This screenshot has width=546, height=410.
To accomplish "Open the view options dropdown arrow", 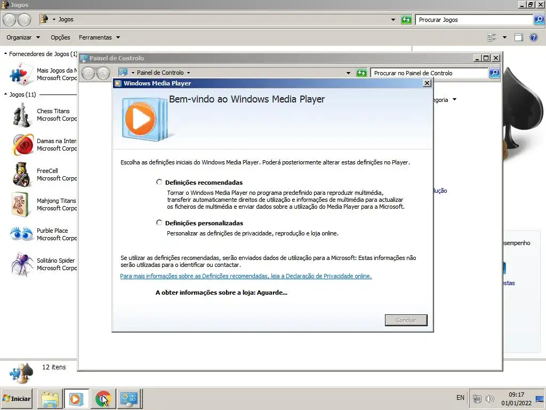I will click(504, 37).
